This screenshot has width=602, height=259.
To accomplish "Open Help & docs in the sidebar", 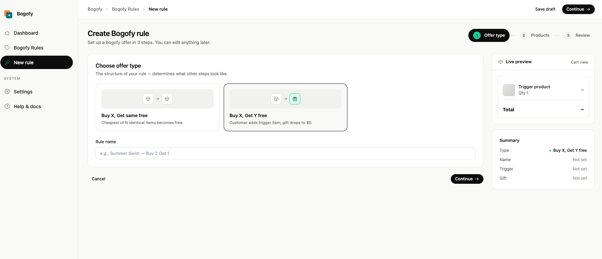I will 36,106.
